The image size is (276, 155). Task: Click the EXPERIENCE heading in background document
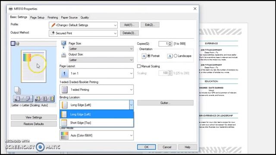[x=211, y=43]
